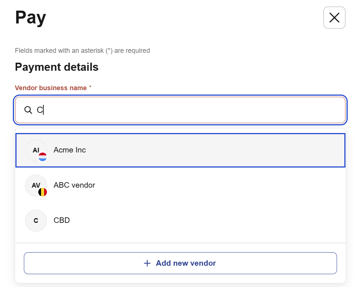Click the magnifier search icon
This screenshot has height=287, width=355.
28,110
